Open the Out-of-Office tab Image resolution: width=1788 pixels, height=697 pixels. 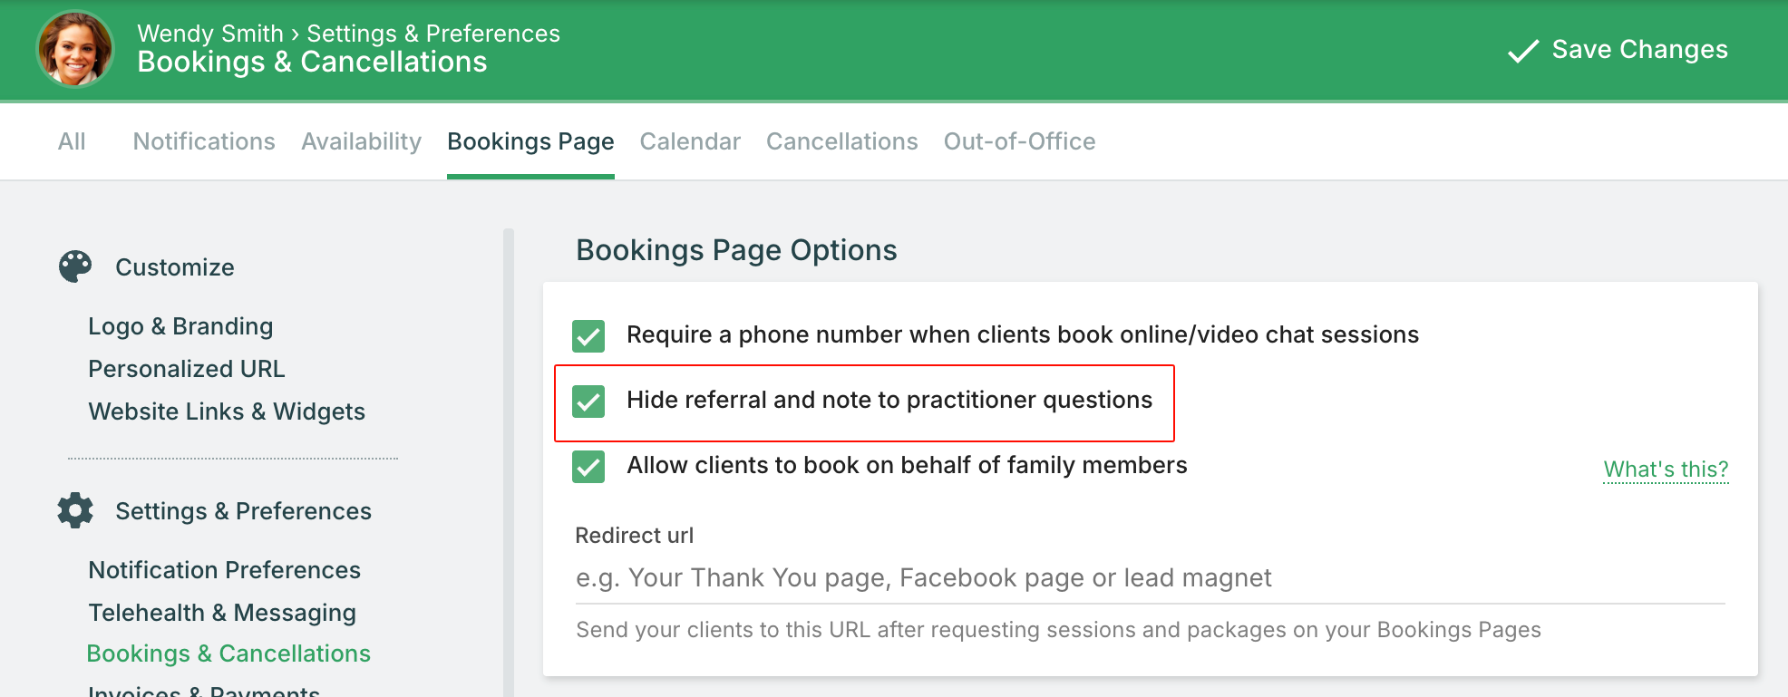[1019, 141]
